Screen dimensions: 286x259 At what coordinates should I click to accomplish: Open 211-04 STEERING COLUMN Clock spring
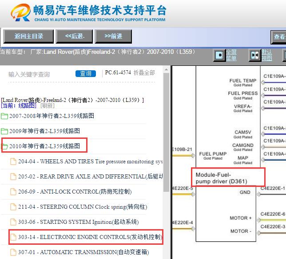click(83, 207)
